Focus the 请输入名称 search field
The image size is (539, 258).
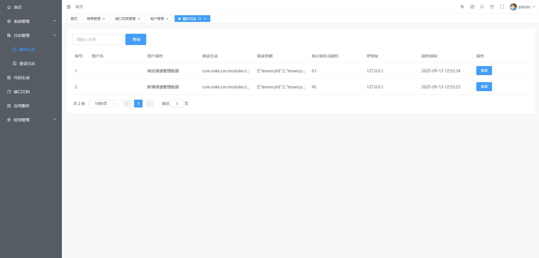pyautogui.click(x=97, y=39)
